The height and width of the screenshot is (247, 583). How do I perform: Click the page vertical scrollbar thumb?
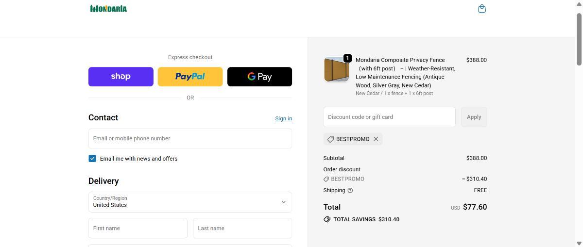[579, 39]
